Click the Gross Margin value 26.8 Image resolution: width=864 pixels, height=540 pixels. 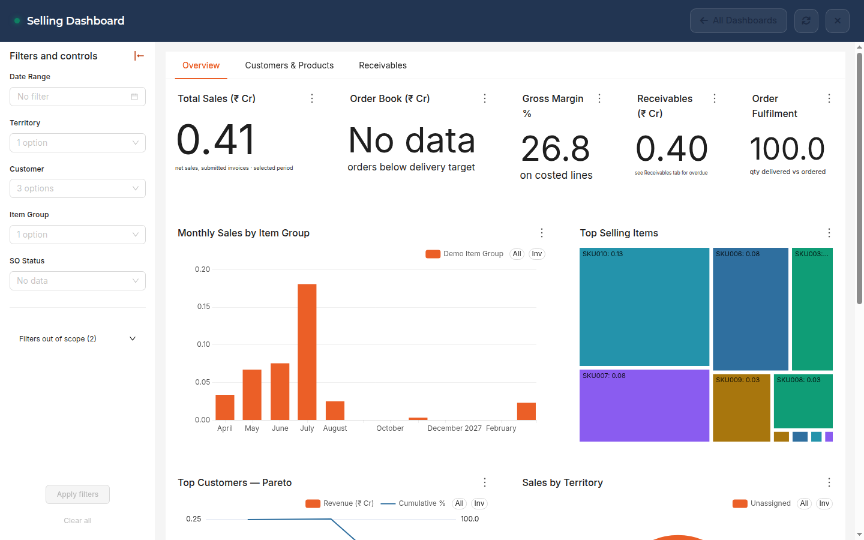[x=556, y=149]
